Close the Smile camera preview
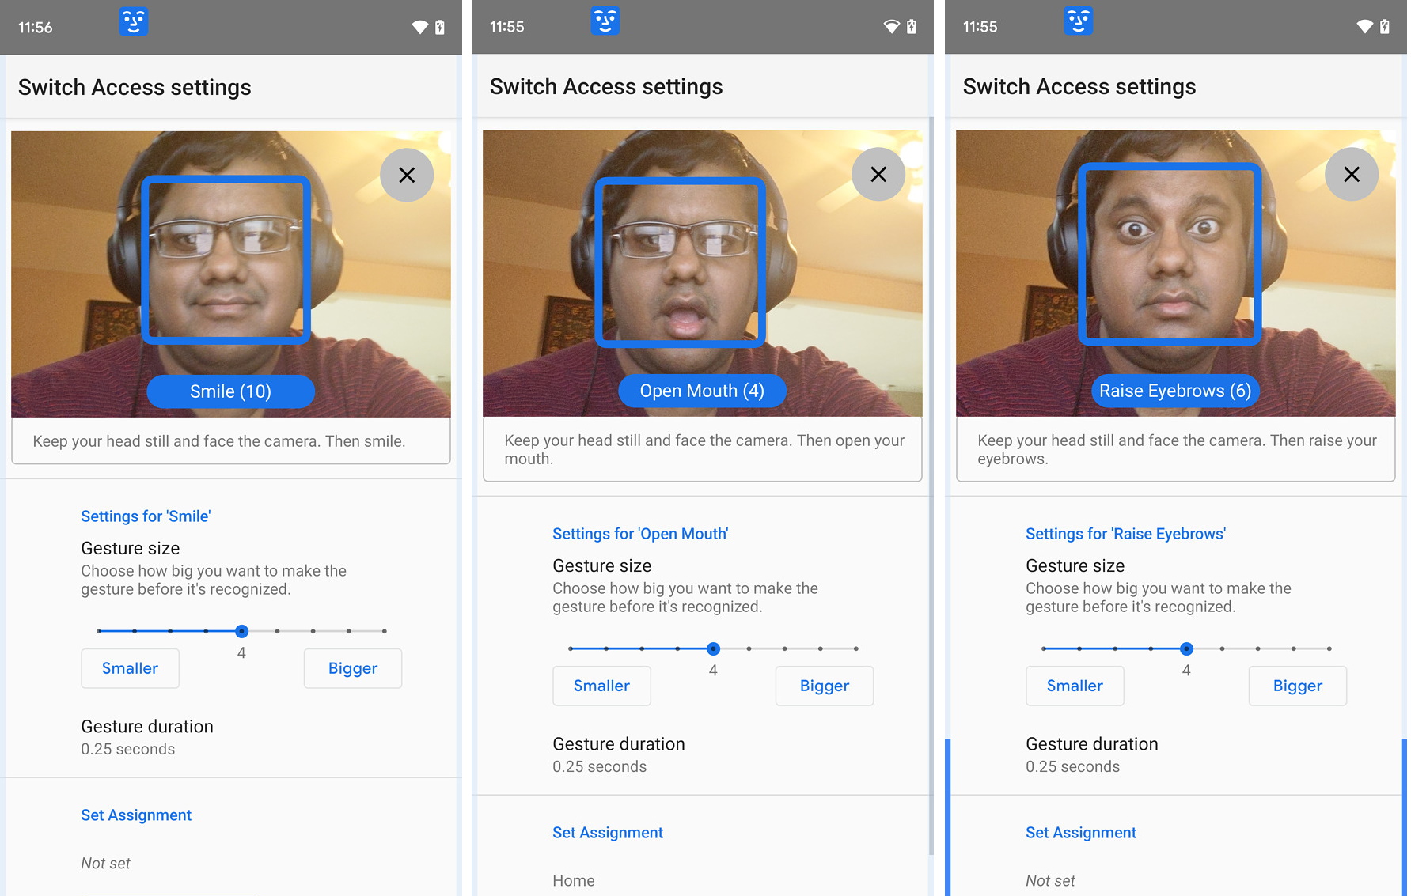The image size is (1411, 896). [x=407, y=175]
